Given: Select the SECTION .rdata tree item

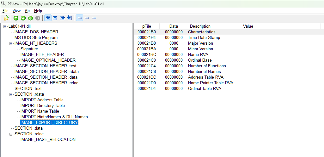Looking at the screenshot, I should [29, 94].
